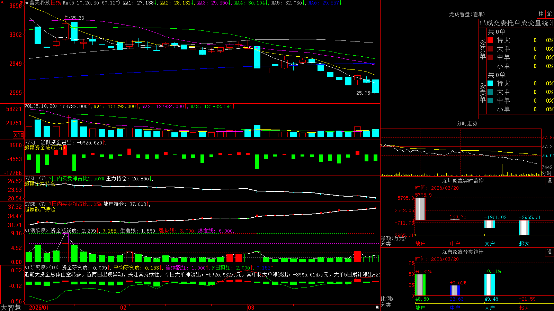Open 设 settings for 深市超赢分类统计
The width and height of the screenshot is (554, 311).
549,252
